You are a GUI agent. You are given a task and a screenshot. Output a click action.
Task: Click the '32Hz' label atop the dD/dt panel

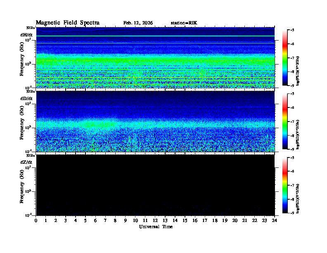click(31, 91)
